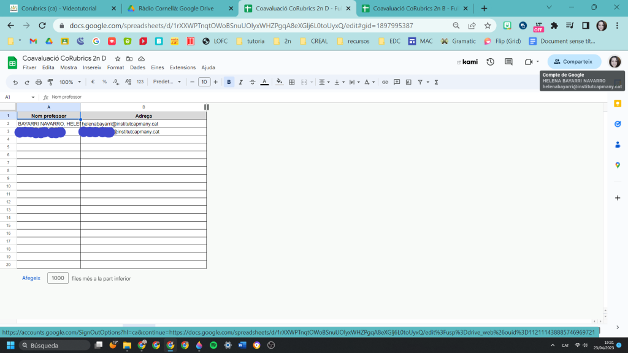Toggle strikethrough formatting

click(x=252, y=82)
